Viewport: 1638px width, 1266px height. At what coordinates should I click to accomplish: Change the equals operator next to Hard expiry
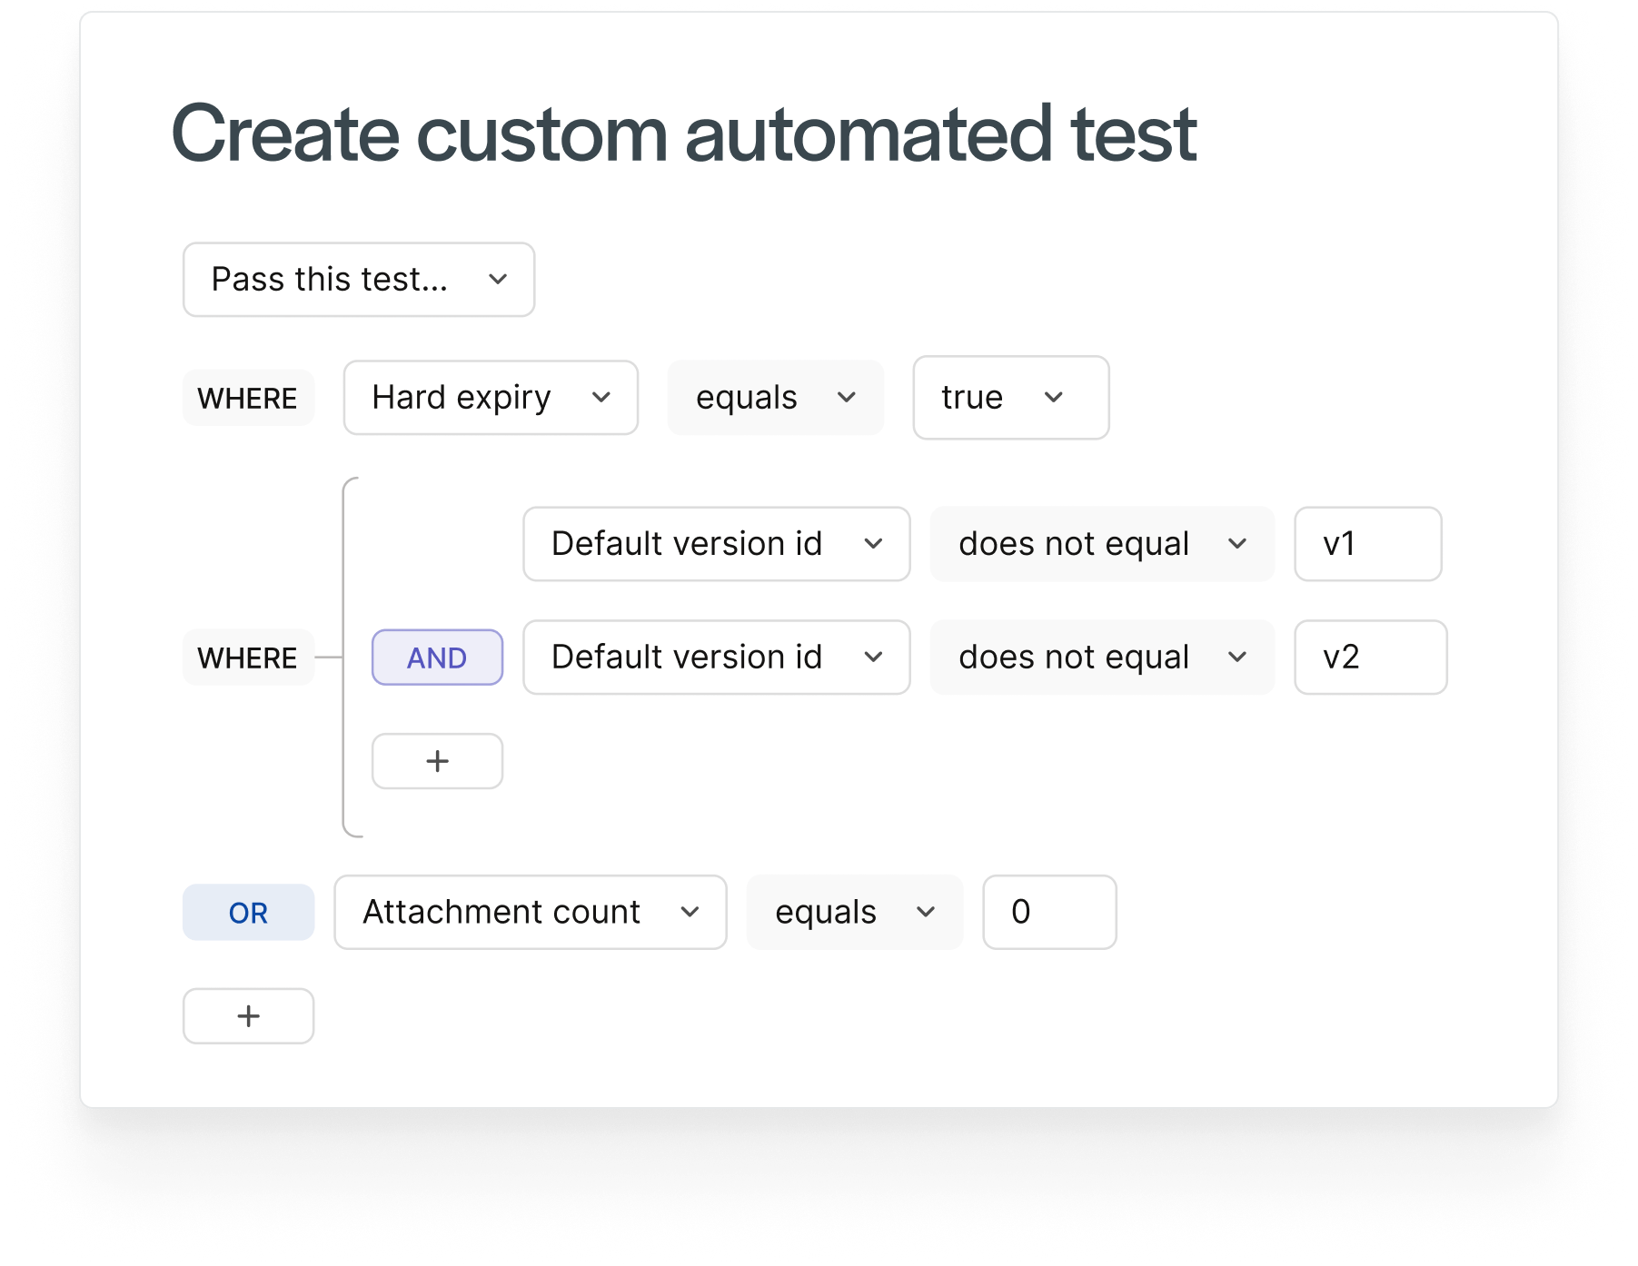(775, 398)
